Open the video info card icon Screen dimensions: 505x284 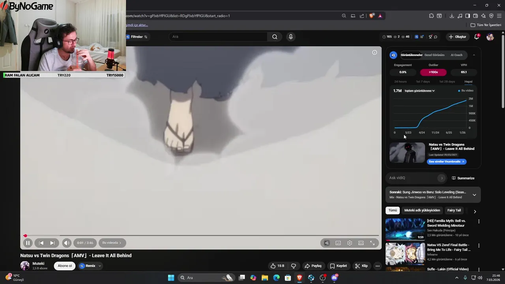pos(374,52)
